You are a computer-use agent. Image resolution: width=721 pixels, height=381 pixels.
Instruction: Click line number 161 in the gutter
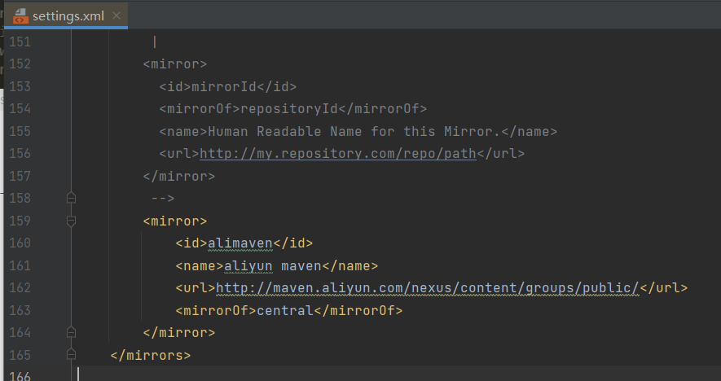[20, 265]
